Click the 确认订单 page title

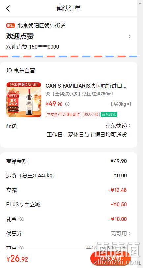point(69,8)
